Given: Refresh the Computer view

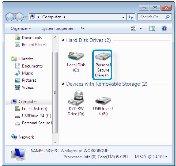Looking at the screenshot, I should [x=131, y=17].
